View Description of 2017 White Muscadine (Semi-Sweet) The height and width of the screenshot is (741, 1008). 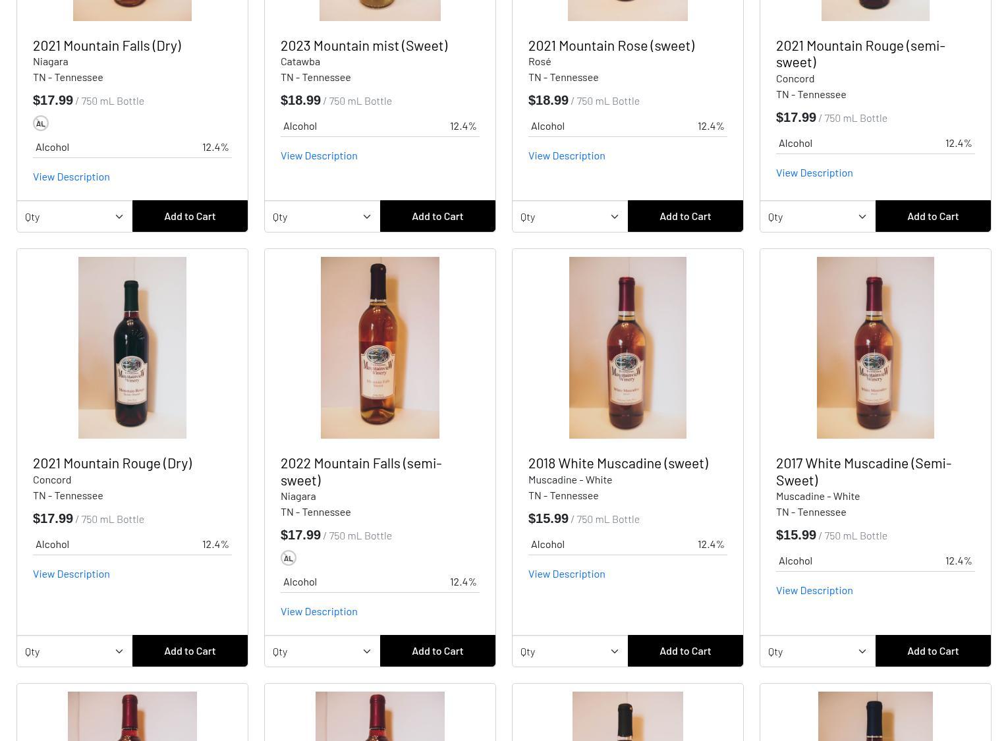coord(814,590)
